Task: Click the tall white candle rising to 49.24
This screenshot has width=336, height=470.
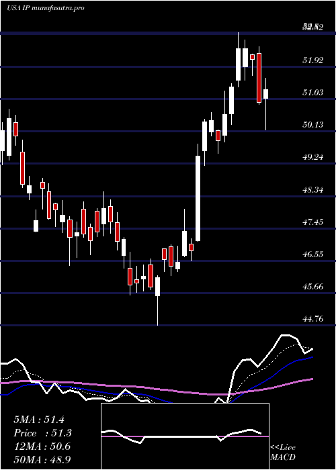Action: click(x=198, y=198)
